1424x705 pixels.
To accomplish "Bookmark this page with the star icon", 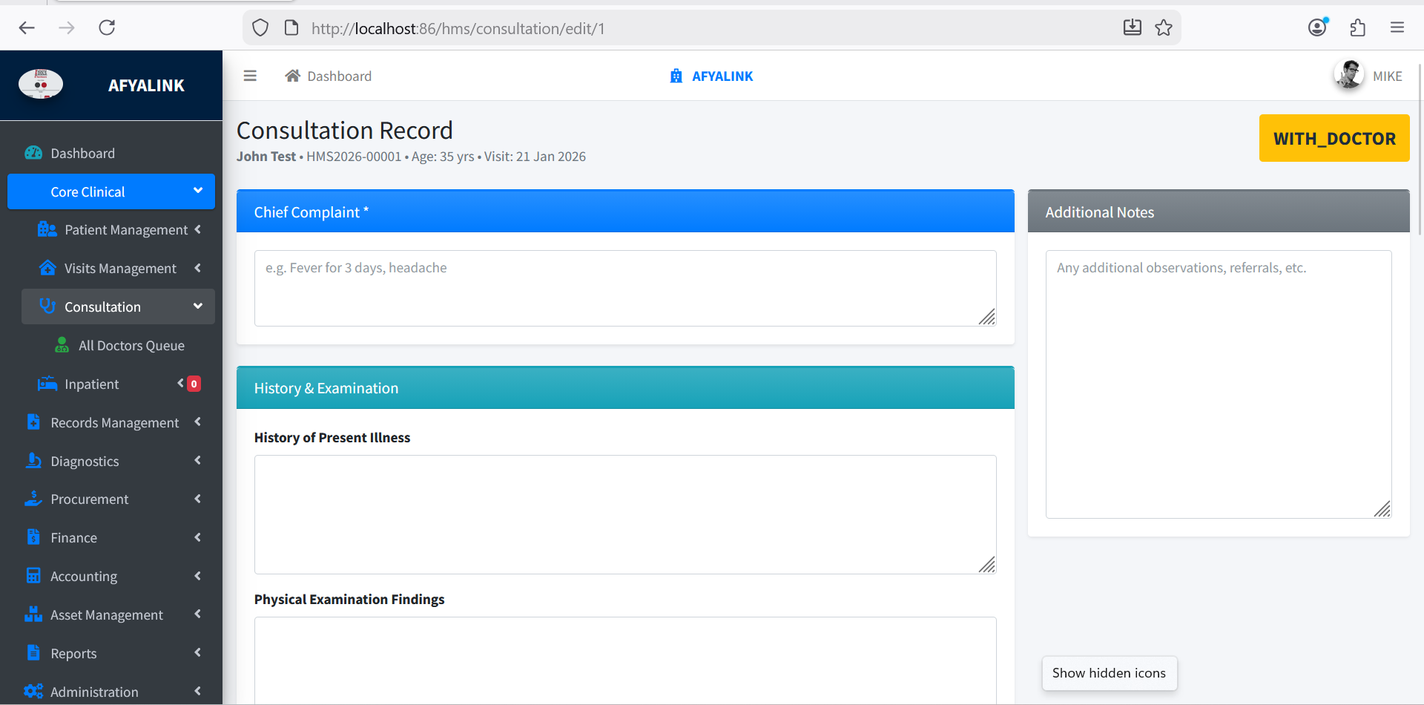I will click(1164, 28).
